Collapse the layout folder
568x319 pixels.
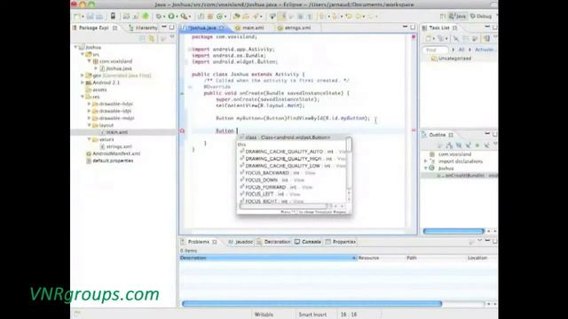[x=90, y=125]
